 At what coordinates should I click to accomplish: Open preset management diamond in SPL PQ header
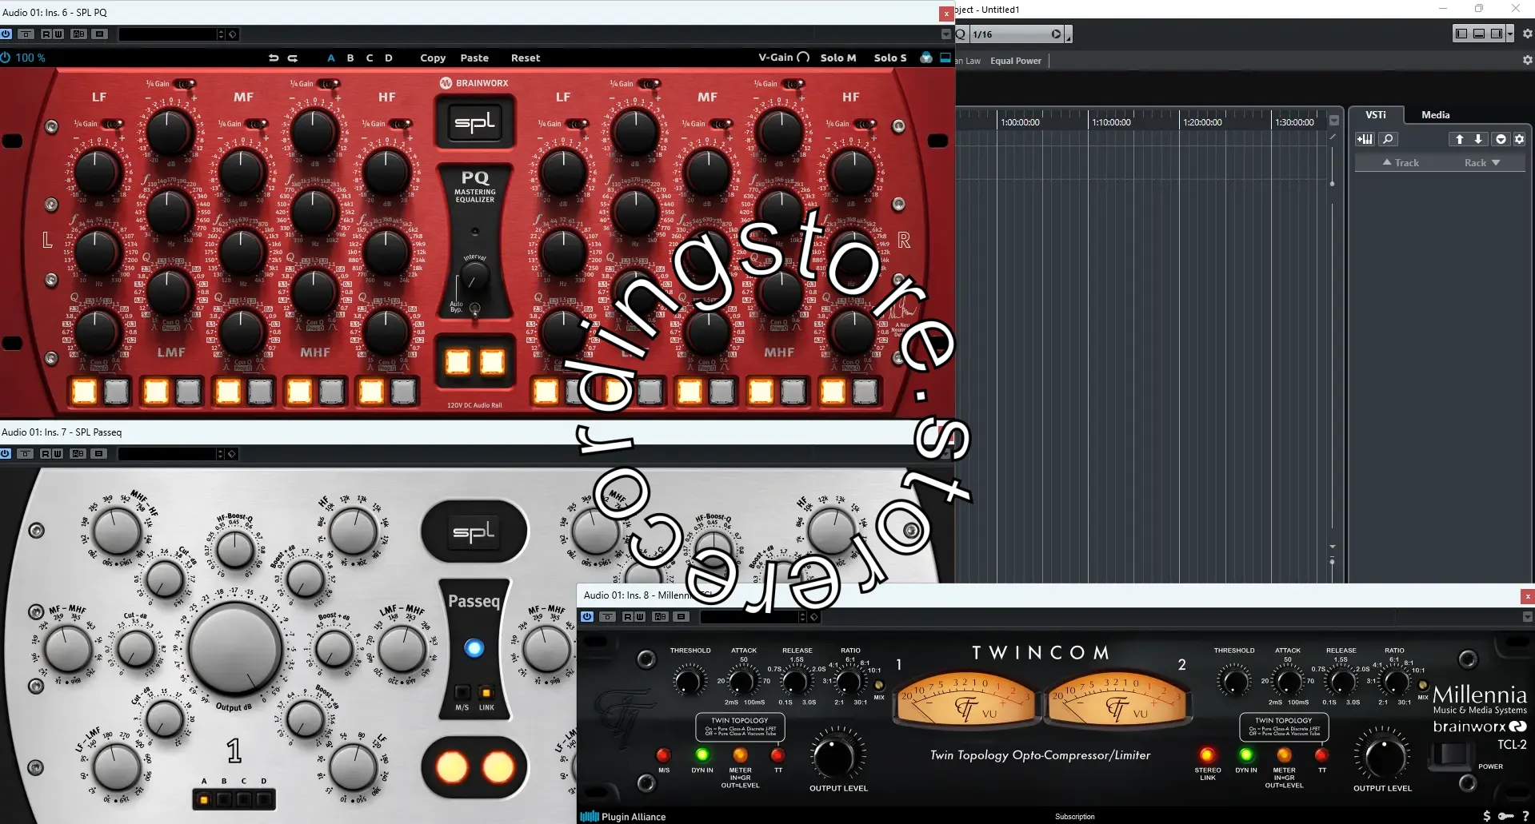[x=232, y=34]
